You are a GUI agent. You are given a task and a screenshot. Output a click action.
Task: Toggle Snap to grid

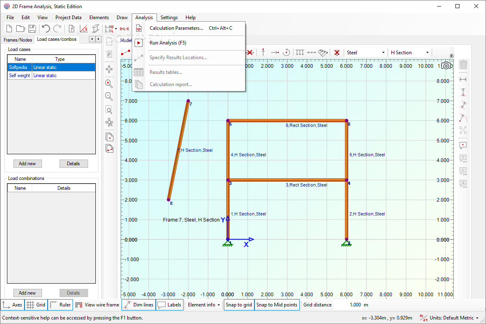pos(239,305)
